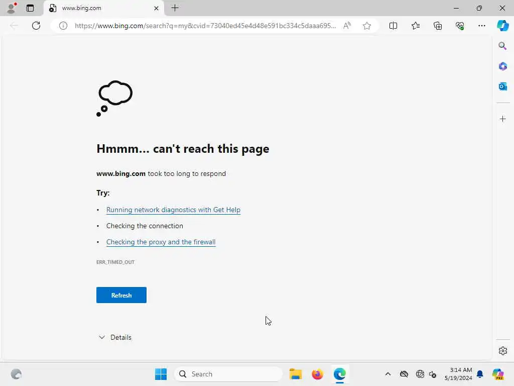
Task: Reload page with toolbar refresh icon
Action: 36,26
